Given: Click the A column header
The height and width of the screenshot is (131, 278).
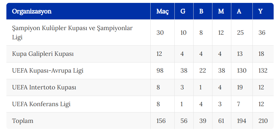Looking at the screenshot, I should (x=239, y=11).
